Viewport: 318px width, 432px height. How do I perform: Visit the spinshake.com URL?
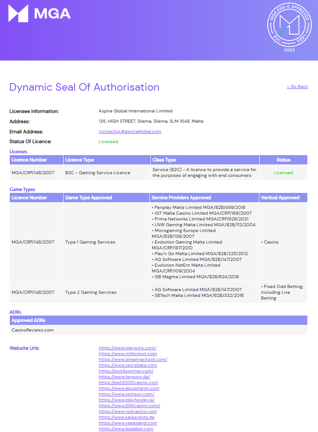[128, 365]
